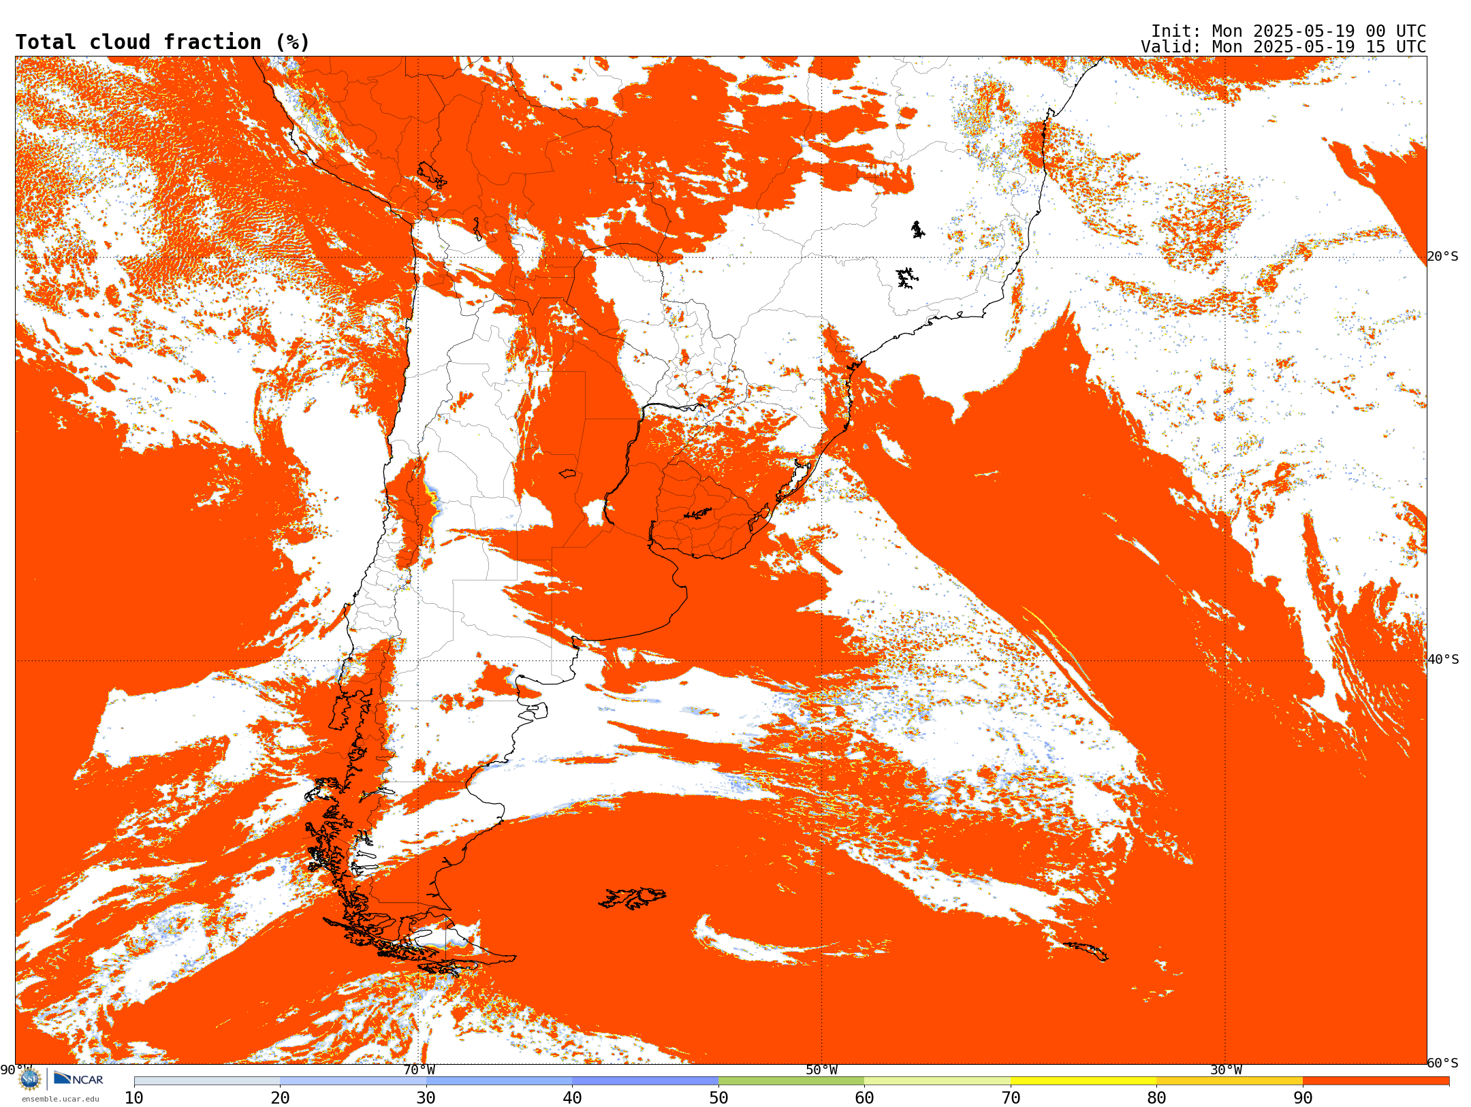Click the 40–50 periwinkle colorbar segment

coord(645,1081)
